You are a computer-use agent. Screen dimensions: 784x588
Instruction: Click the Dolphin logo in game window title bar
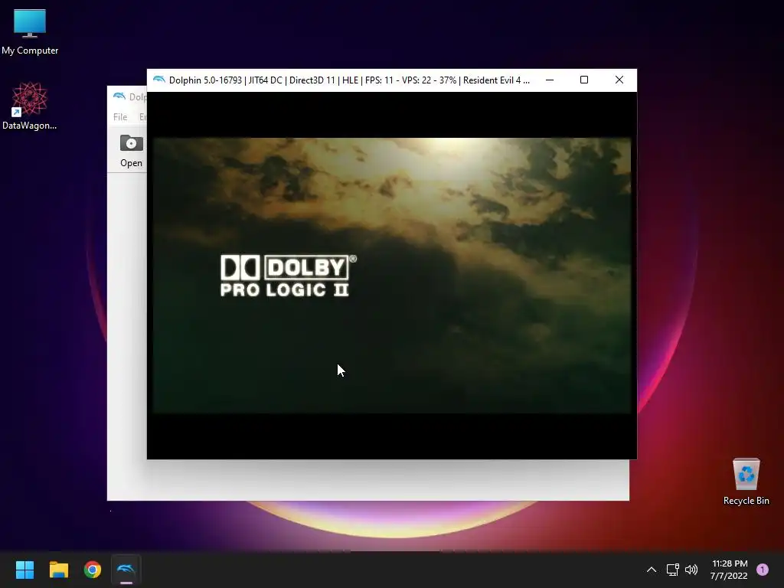coord(159,80)
